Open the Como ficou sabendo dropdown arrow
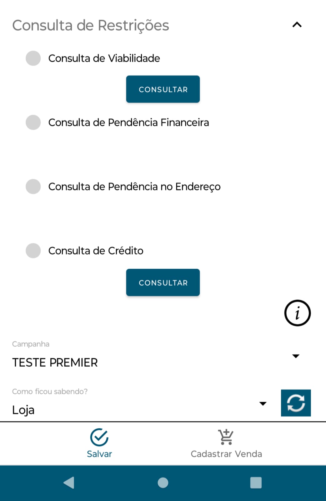Screen dimensions: 326x501 click(263, 404)
